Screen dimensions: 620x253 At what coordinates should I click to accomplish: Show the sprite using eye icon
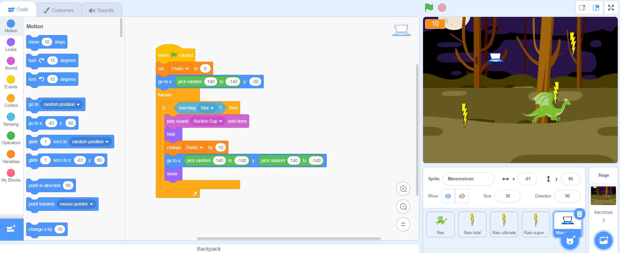pyautogui.click(x=448, y=196)
